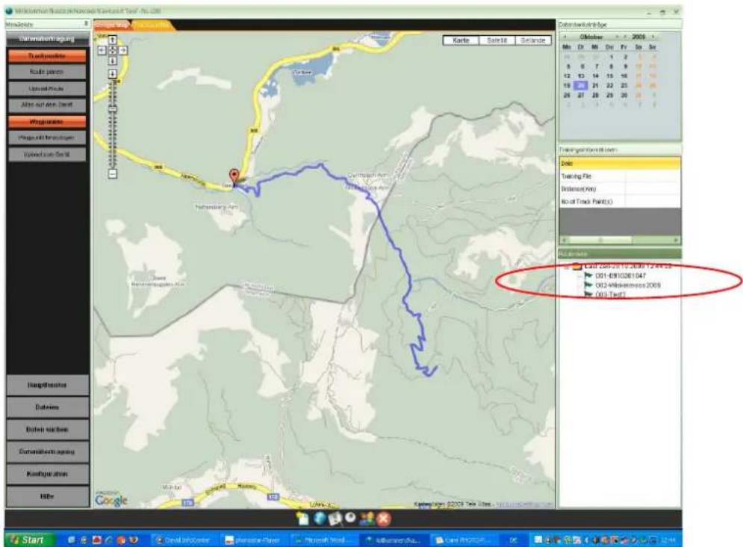Open the Daten suchen menu section

pyautogui.click(x=47, y=430)
